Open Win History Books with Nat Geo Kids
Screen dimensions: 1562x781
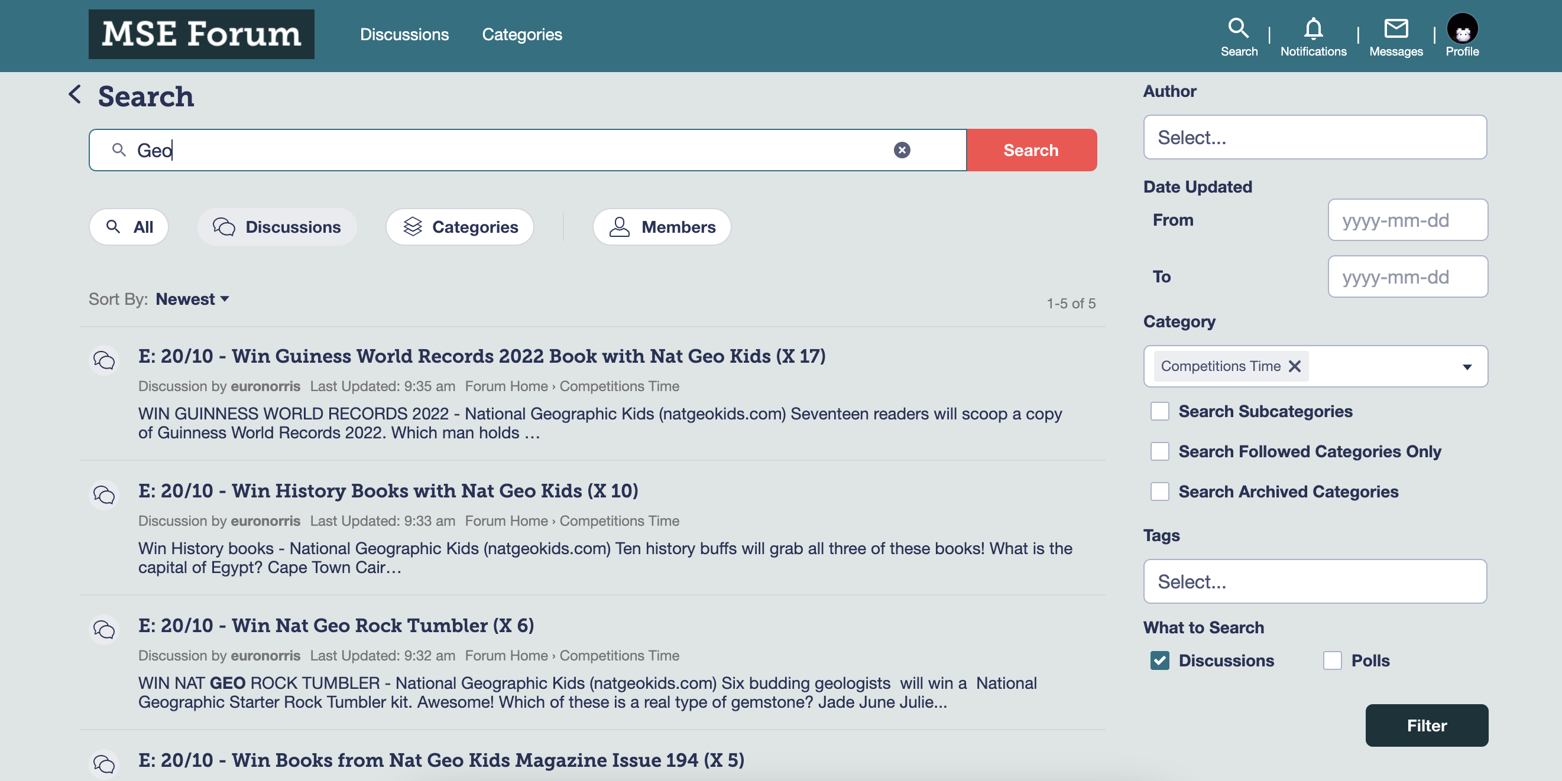388,491
